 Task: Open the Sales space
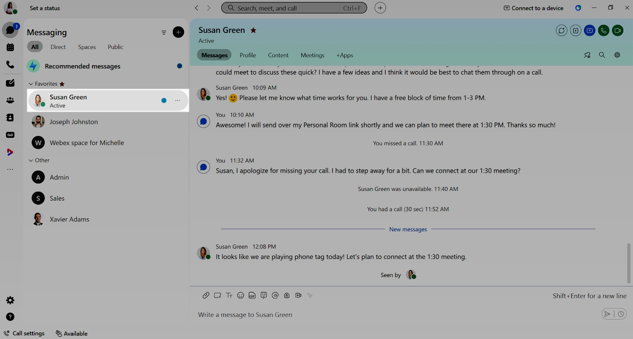108,198
